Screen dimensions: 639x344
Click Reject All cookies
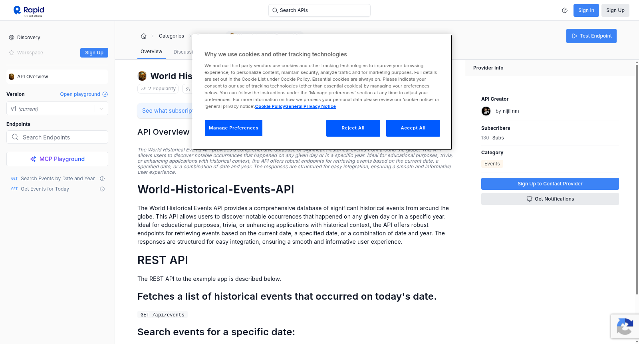click(353, 128)
